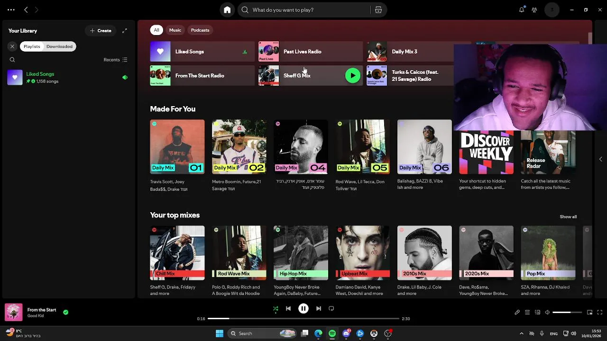The height and width of the screenshot is (341, 607).
Task: Open Daily Mix 01 card
Action: (x=177, y=156)
